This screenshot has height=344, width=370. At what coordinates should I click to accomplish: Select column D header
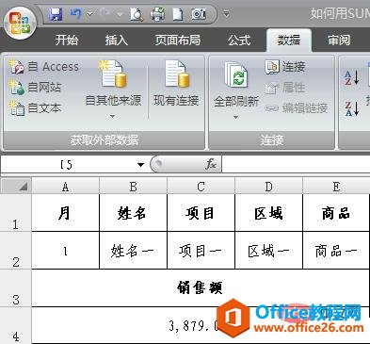(268, 186)
